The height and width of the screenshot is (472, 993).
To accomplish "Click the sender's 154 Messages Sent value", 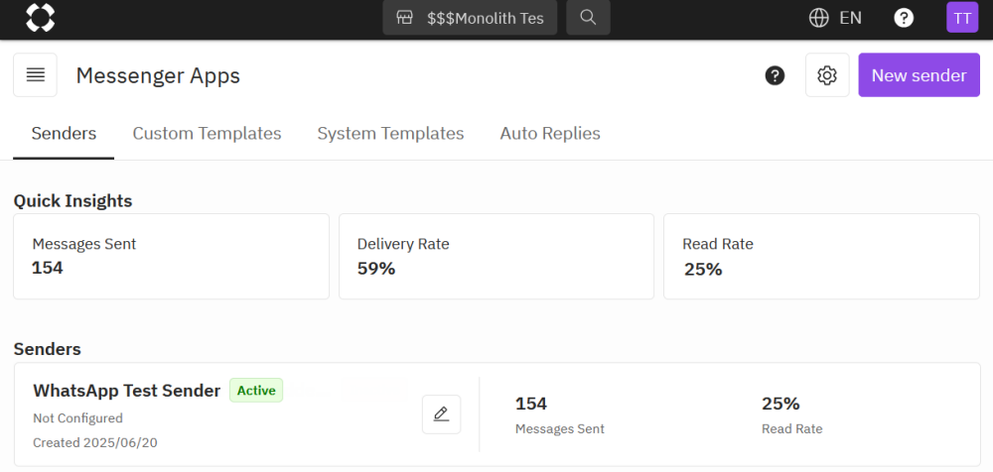I will [x=531, y=404].
